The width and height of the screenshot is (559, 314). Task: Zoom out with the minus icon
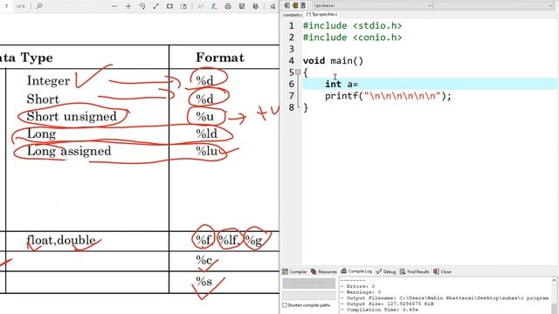(x=114, y=6)
